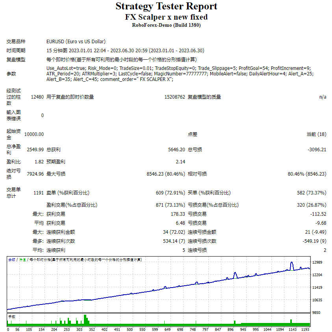The height and width of the screenshot is (332, 332).
Task: Click the 15 分钟图 date range value
Action: click(125, 51)
